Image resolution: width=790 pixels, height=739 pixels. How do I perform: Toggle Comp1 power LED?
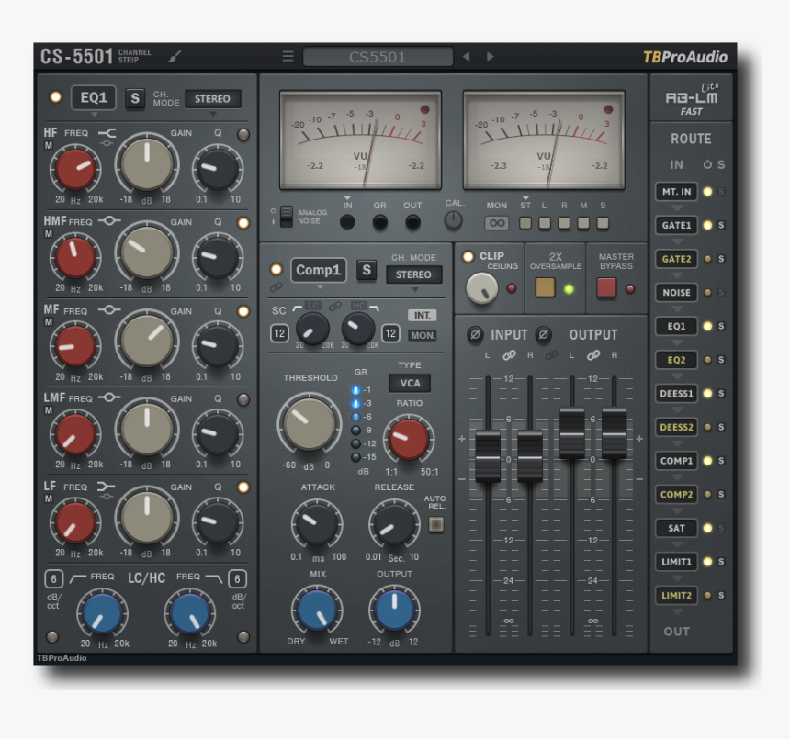tap(276, 269)
